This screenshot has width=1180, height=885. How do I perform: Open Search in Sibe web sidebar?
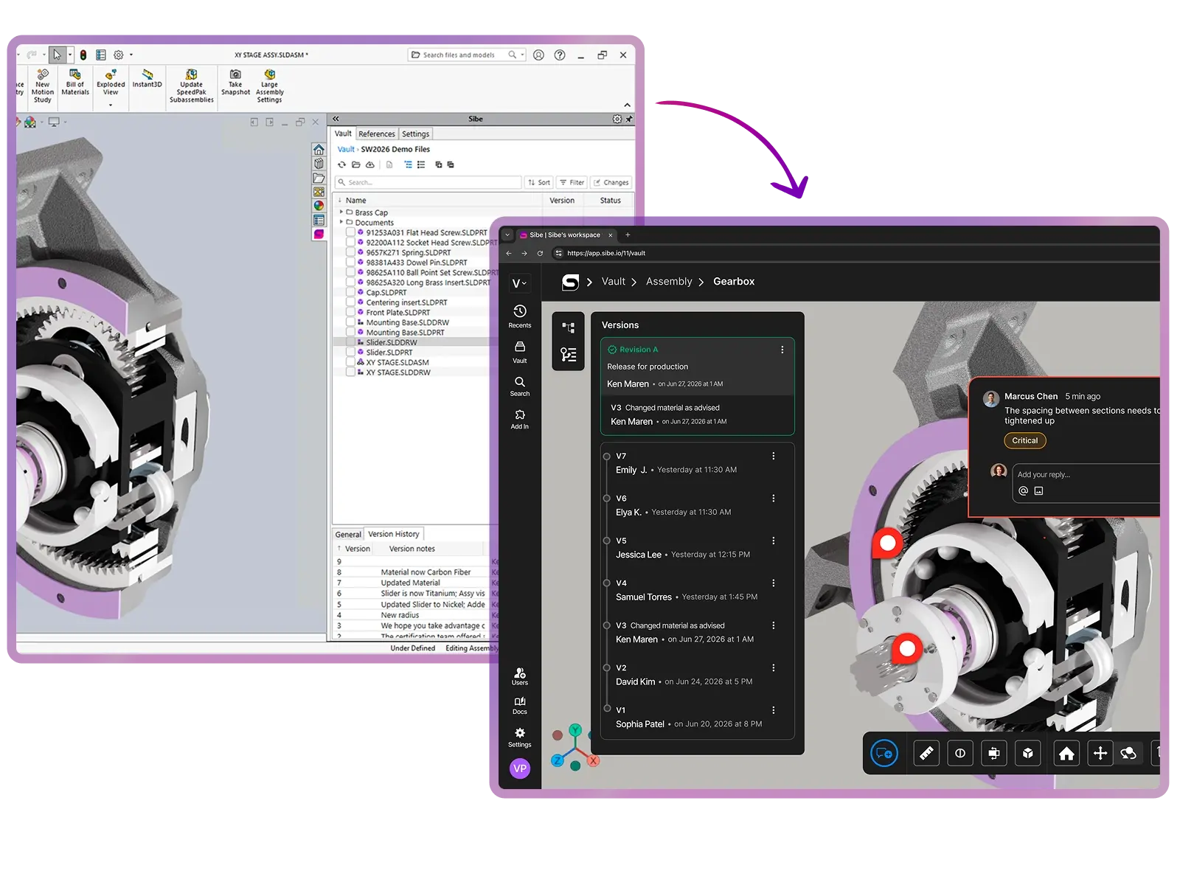tap(520, 386)
